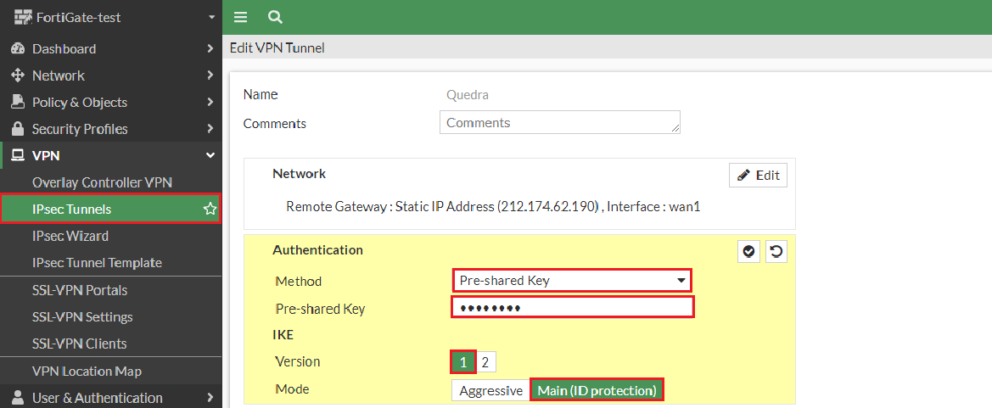
Task: Set IKE mode to Aggressive
Action: tap(490, 390)
